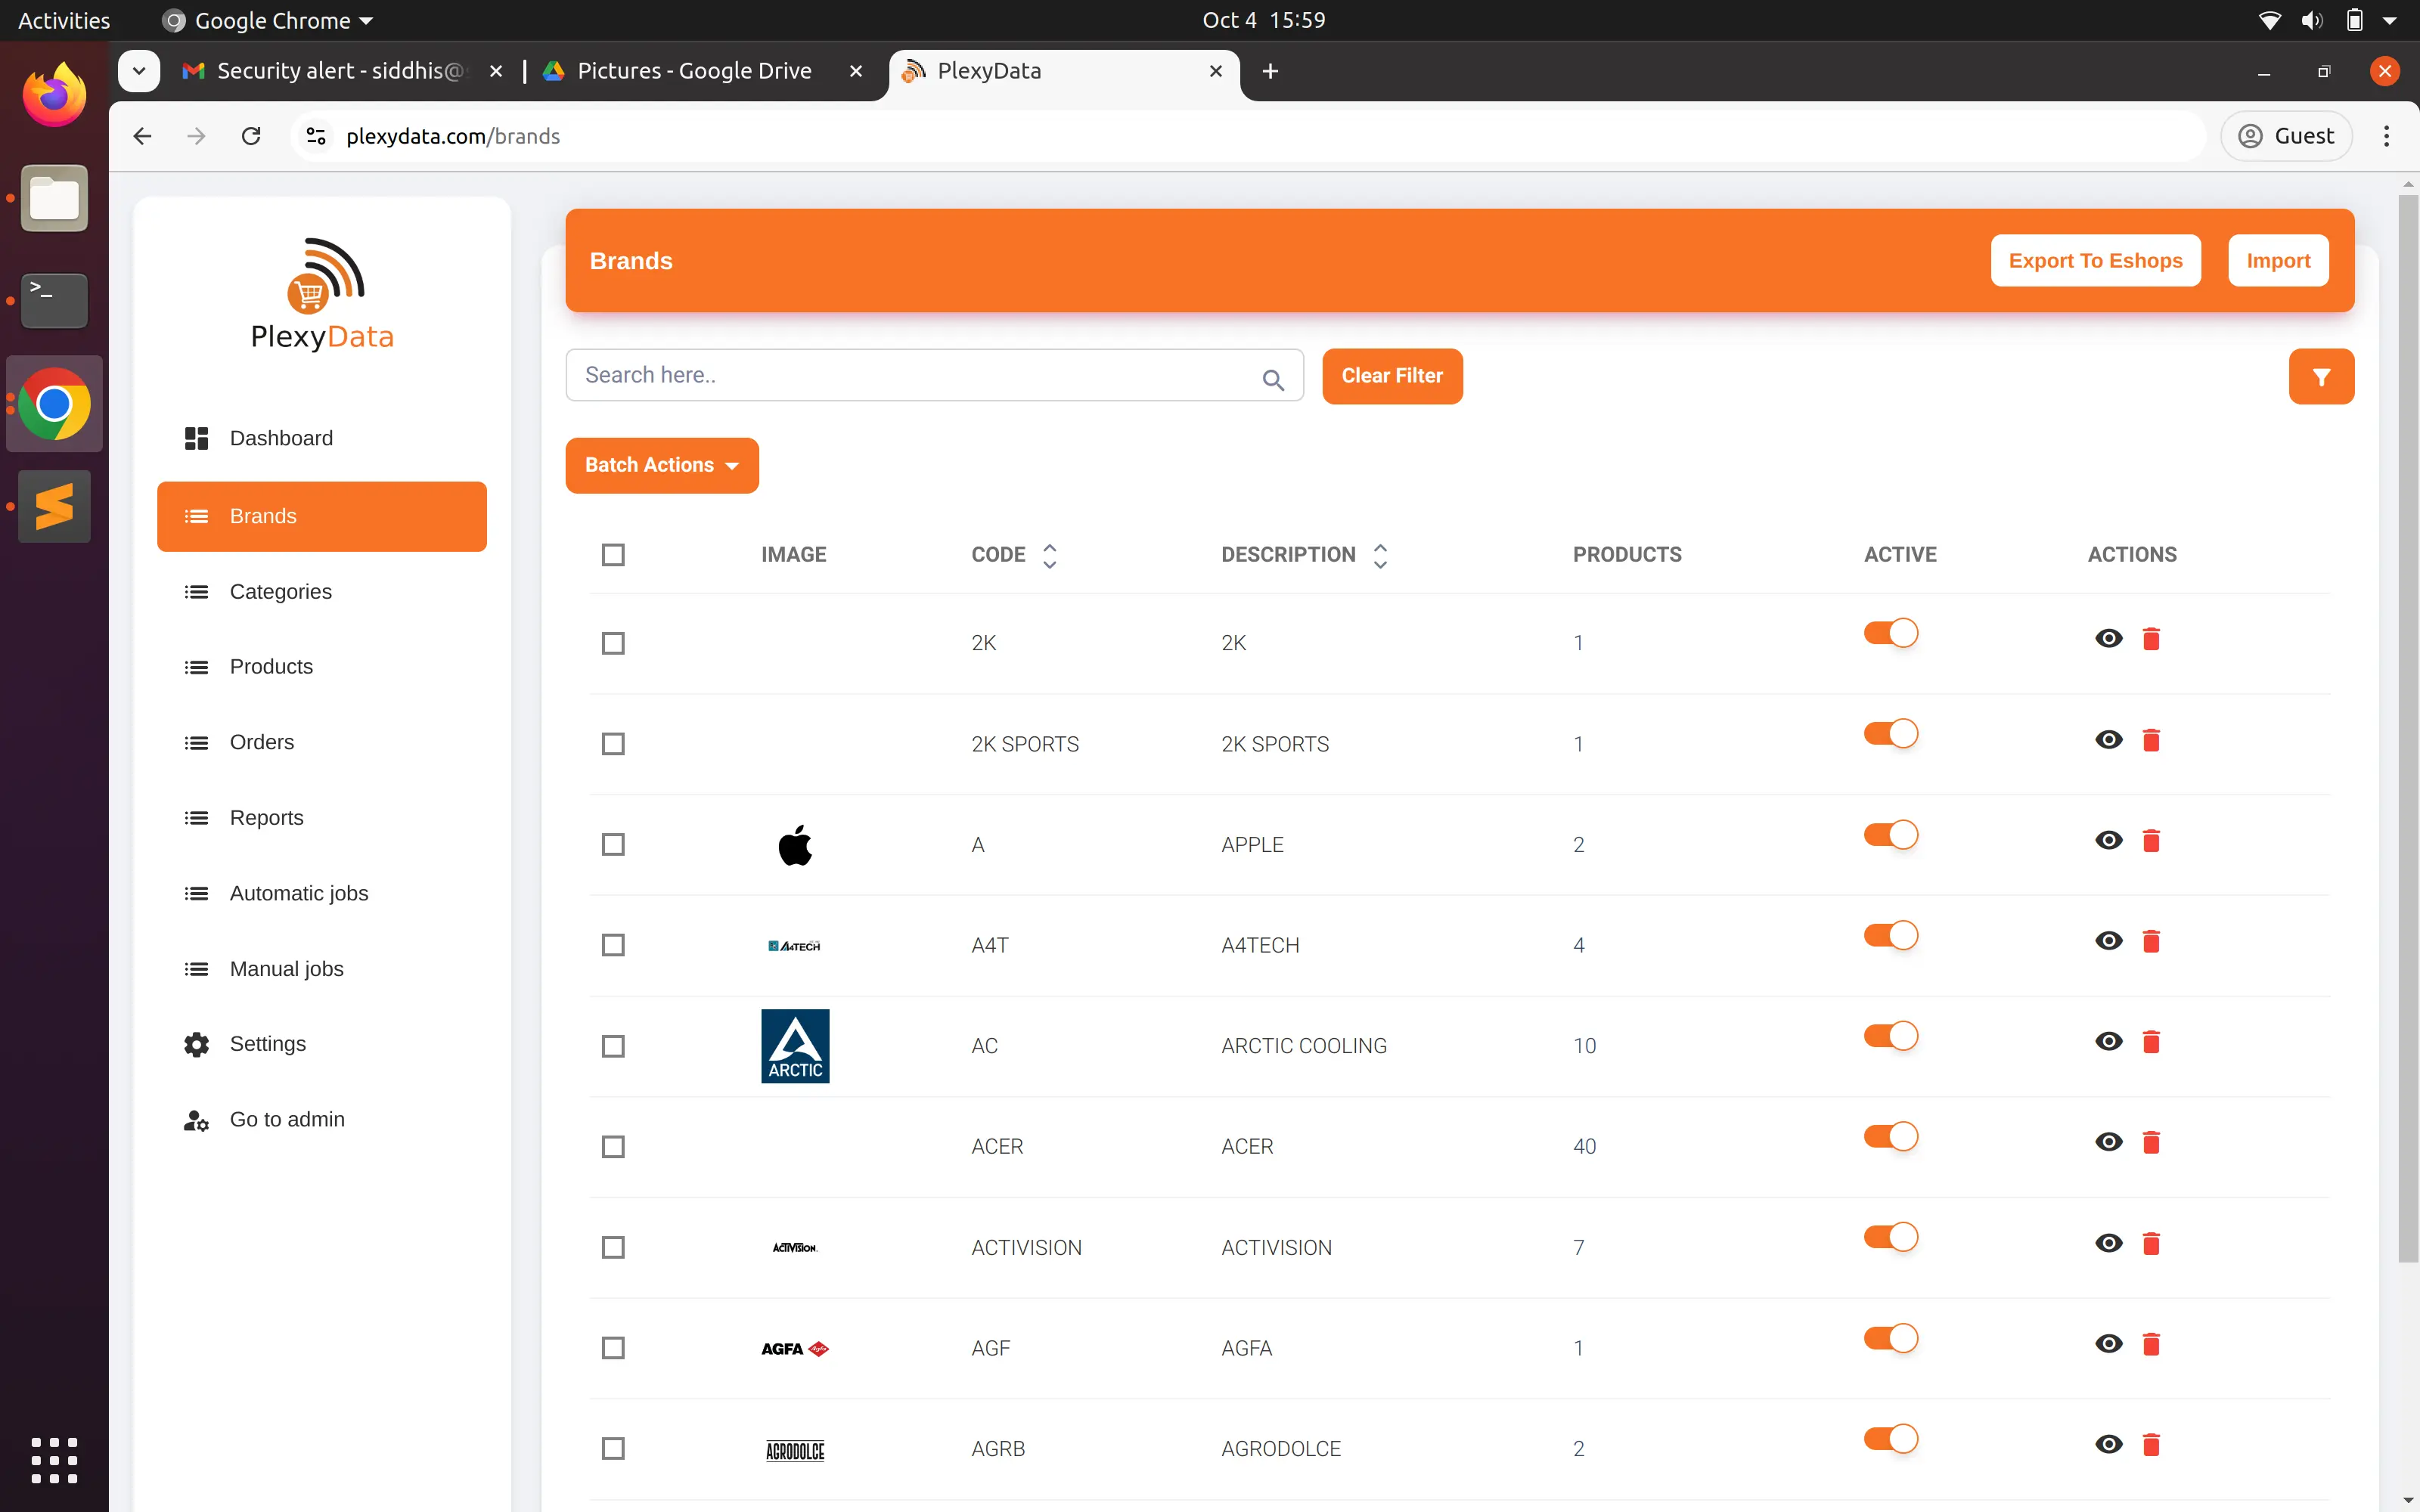Click the page vertical scrollbar

[2407, 728]
